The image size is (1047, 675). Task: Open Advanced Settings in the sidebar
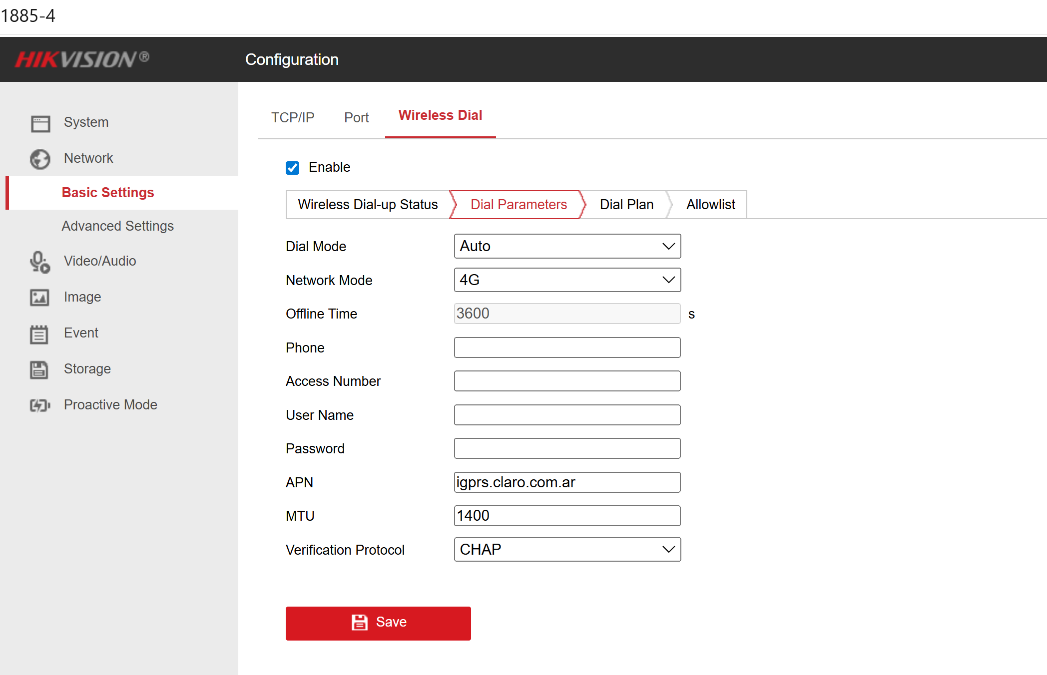[117, 226]
